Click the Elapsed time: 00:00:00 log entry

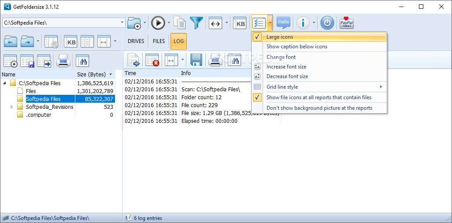[x=209, y=121]
